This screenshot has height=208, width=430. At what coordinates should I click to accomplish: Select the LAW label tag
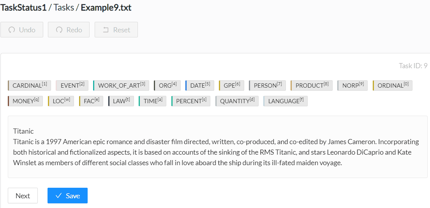coord(121,101)
